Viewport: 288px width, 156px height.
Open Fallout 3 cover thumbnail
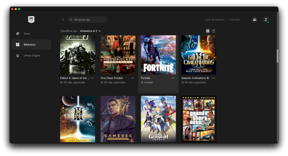click(77, 55)
